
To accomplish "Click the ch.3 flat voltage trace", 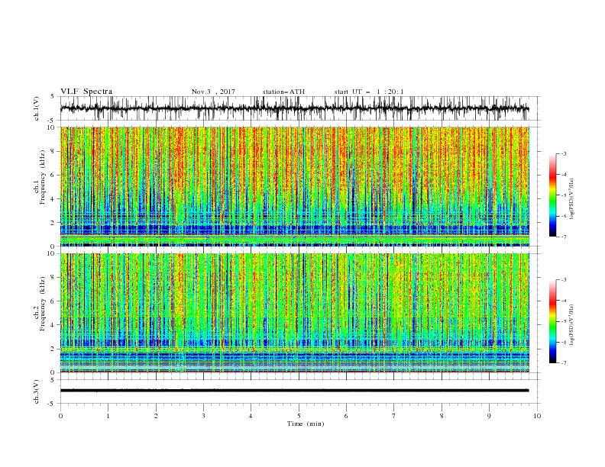I will [x=294, y=391].
